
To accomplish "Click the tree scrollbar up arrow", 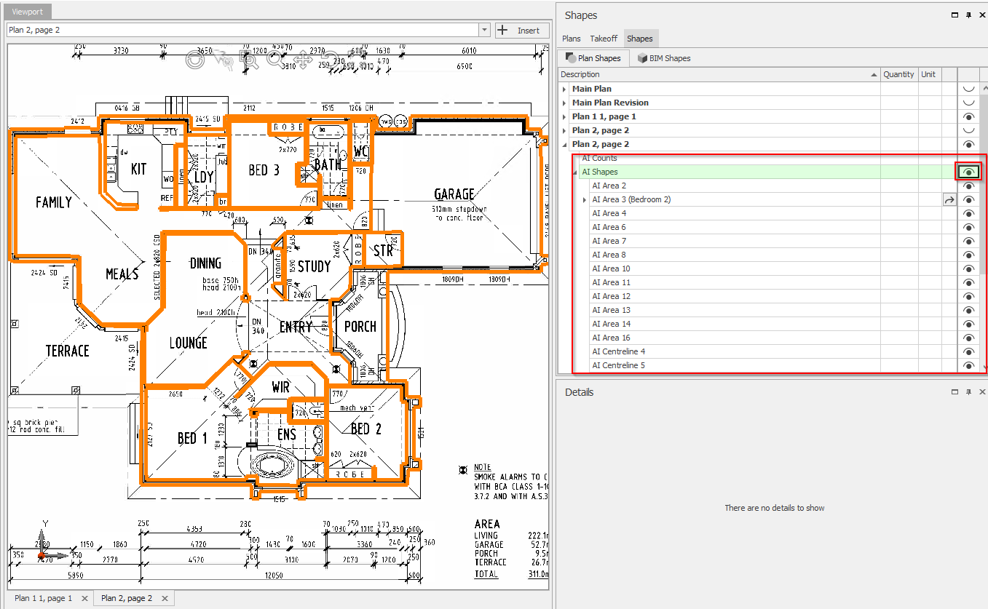I will pos(984,89).
